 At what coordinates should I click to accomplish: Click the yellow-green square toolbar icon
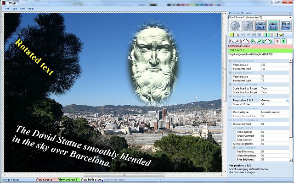pyautogui.click(x=232, y=35)
